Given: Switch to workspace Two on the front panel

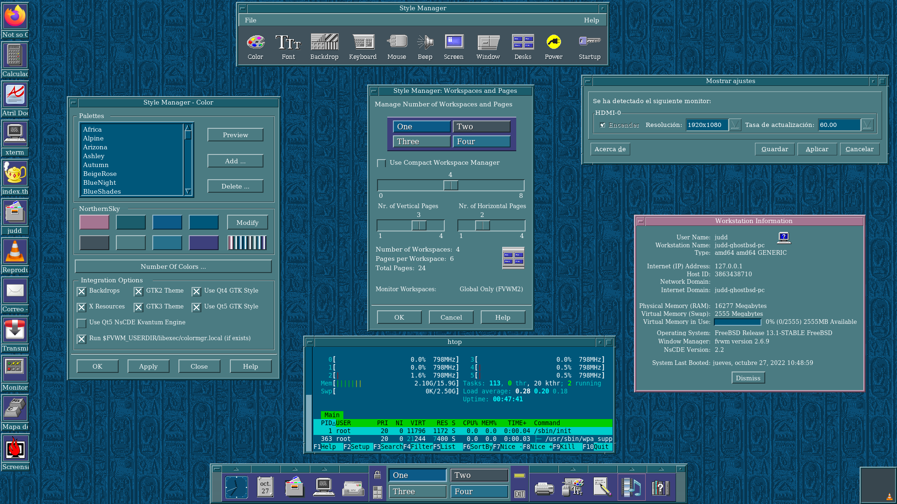Looking at the screenshot, I should [x=479, y=475].
